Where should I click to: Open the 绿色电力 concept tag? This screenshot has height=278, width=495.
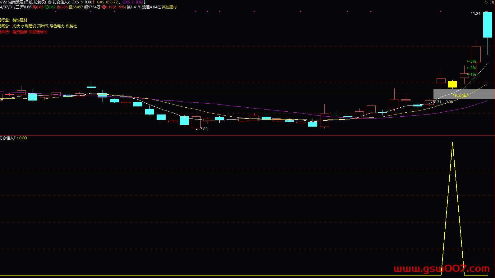pos(57,26)
